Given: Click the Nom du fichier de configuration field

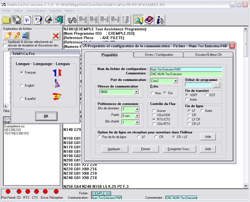Looking at the screenshot, I should [x=186, y=69].
